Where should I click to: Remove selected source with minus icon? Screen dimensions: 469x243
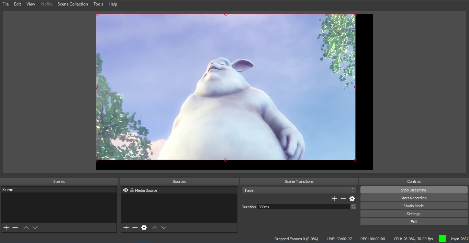[135, 228]
